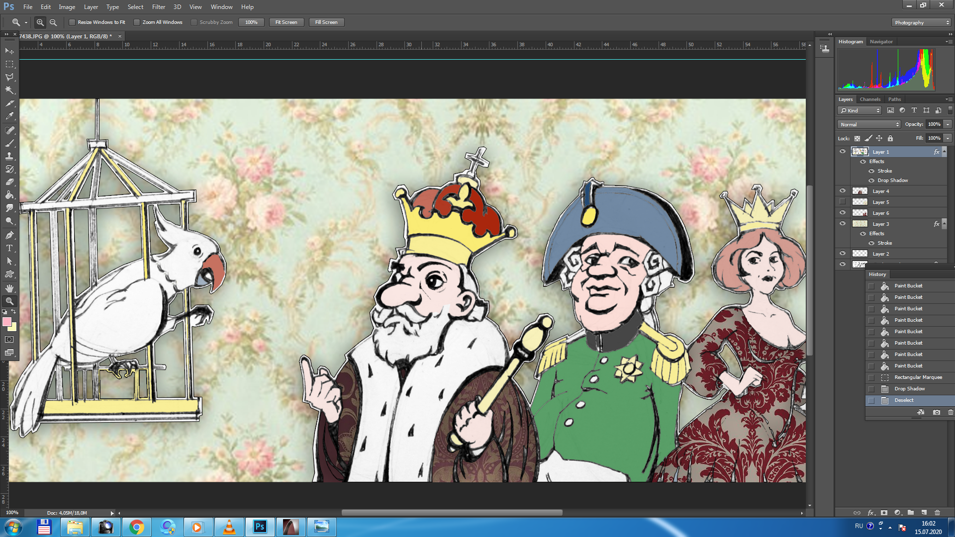Viewport: 955px width, 537px height.
Task: Open the layer filter Kind dropdown
Action: point(859,110)
